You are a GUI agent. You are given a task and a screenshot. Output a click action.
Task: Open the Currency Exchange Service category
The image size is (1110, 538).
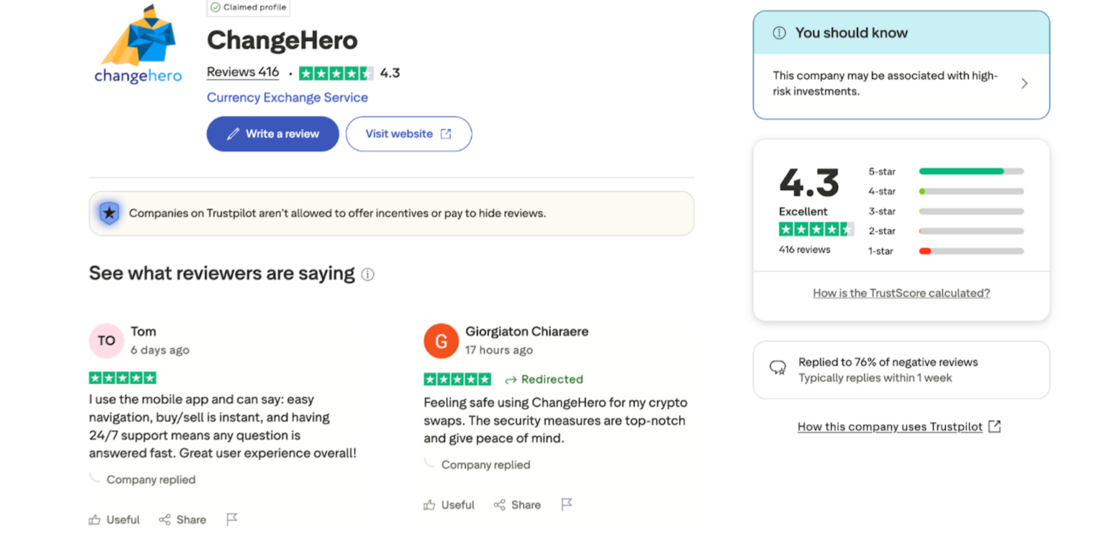287,98
